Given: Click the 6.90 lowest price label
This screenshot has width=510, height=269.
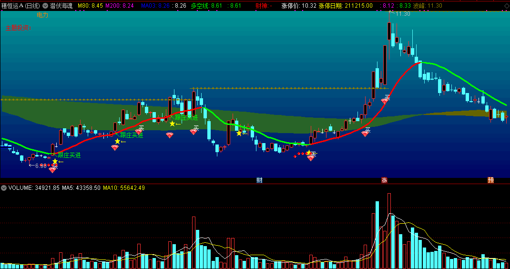Looking at the screenshot, I should pos(41,166).
